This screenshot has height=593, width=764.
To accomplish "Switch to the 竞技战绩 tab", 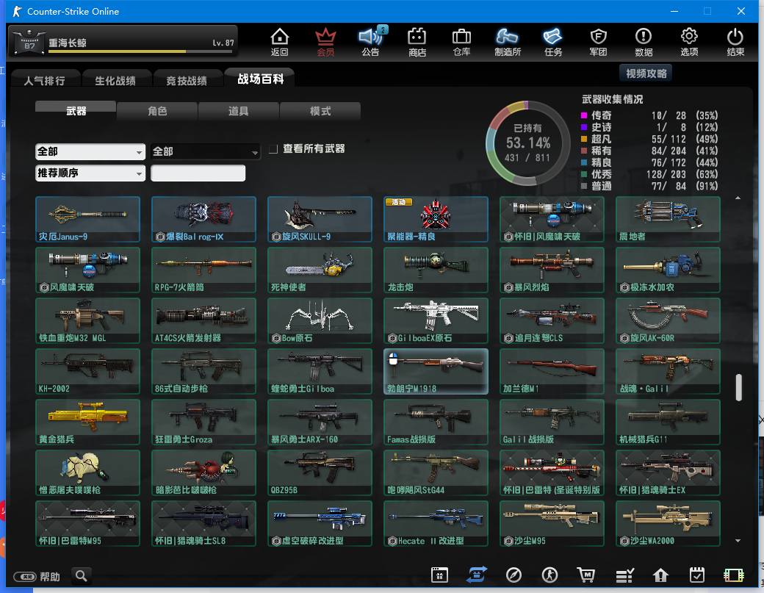I will (x=187, y=80).
